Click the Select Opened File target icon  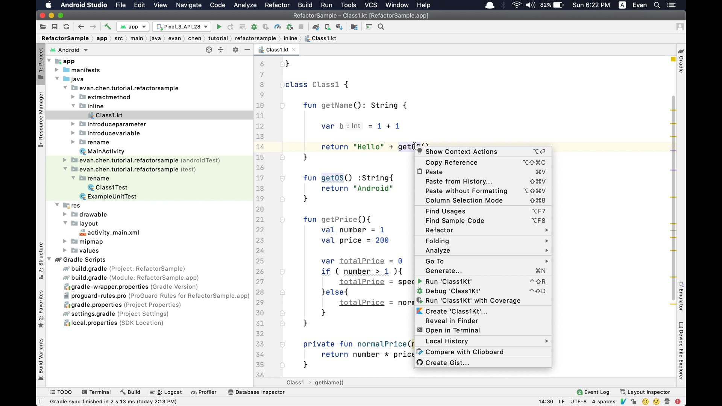[x=209, y=50]
